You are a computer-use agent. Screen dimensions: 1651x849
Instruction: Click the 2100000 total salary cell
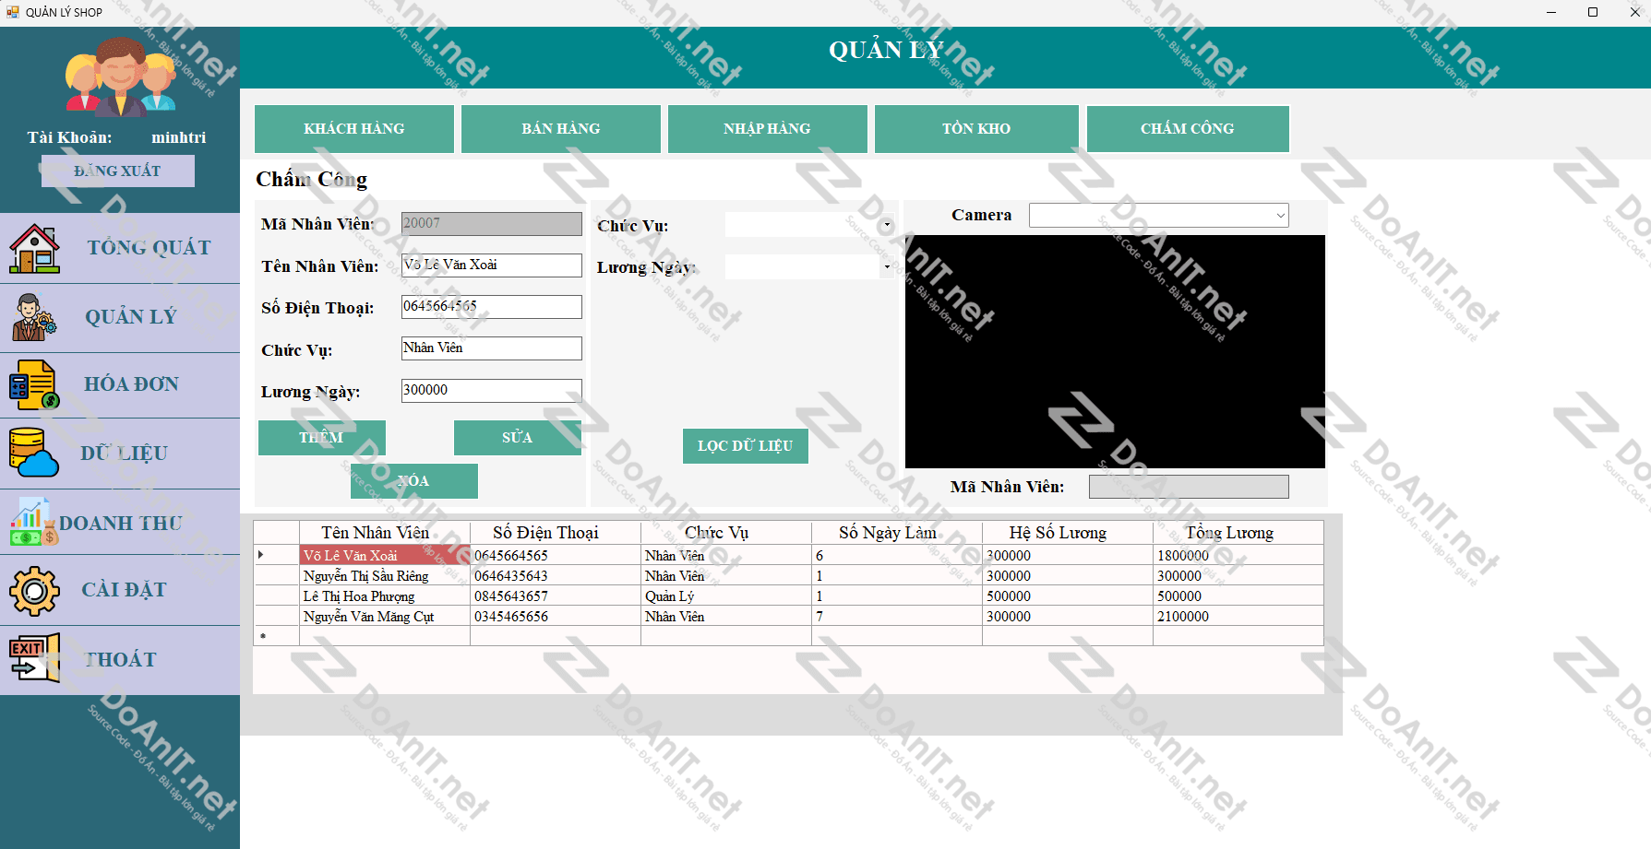1238,617
